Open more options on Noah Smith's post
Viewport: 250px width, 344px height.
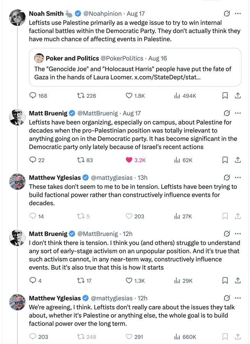(x=238, y=14)
